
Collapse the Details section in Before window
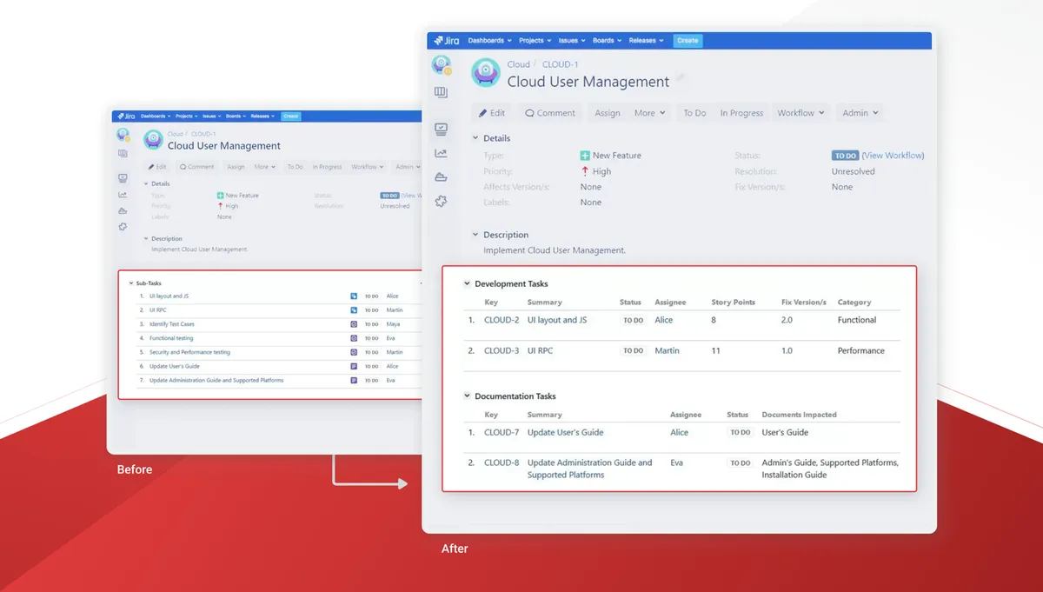(147, 183)
